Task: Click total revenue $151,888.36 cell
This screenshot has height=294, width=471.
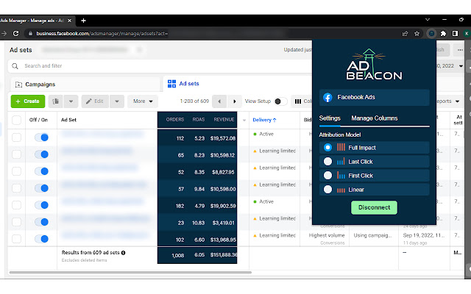Action: [223, 255]
